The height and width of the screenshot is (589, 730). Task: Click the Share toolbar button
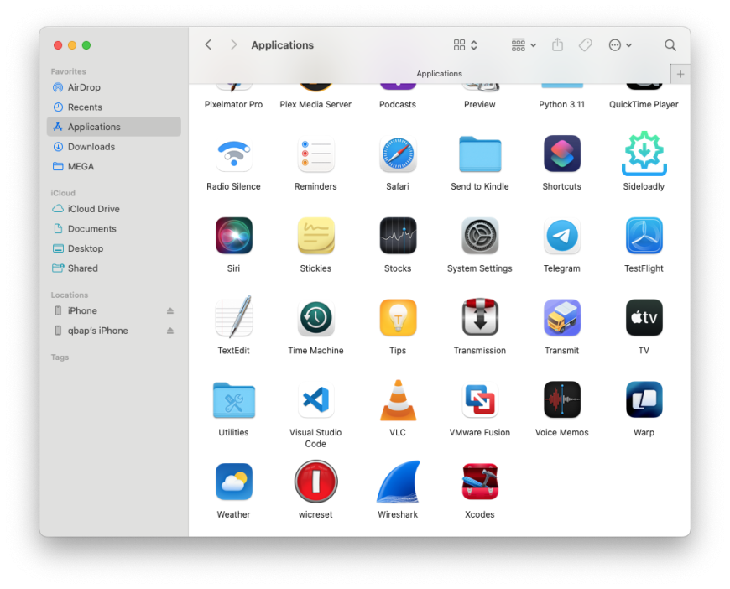point(558,44)
